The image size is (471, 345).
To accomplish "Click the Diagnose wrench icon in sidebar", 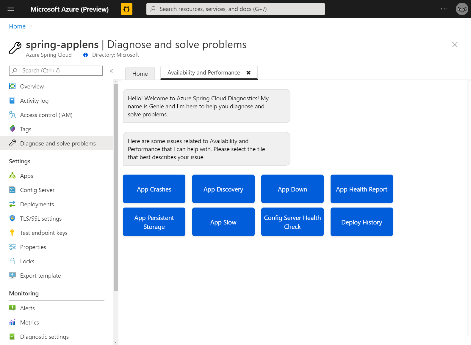I will pos(12,143).
